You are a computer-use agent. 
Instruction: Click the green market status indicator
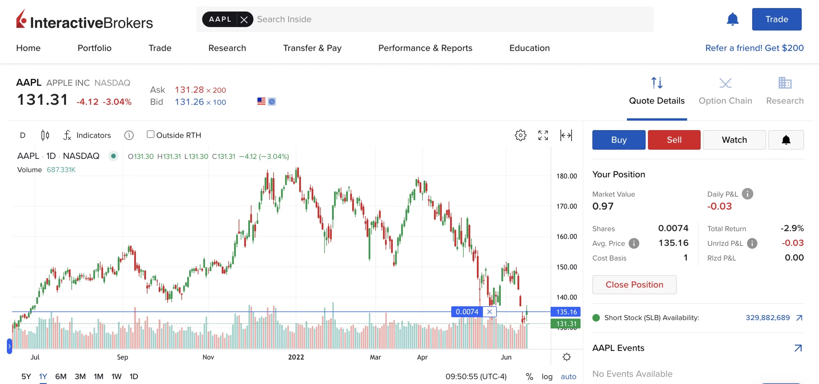113,156
